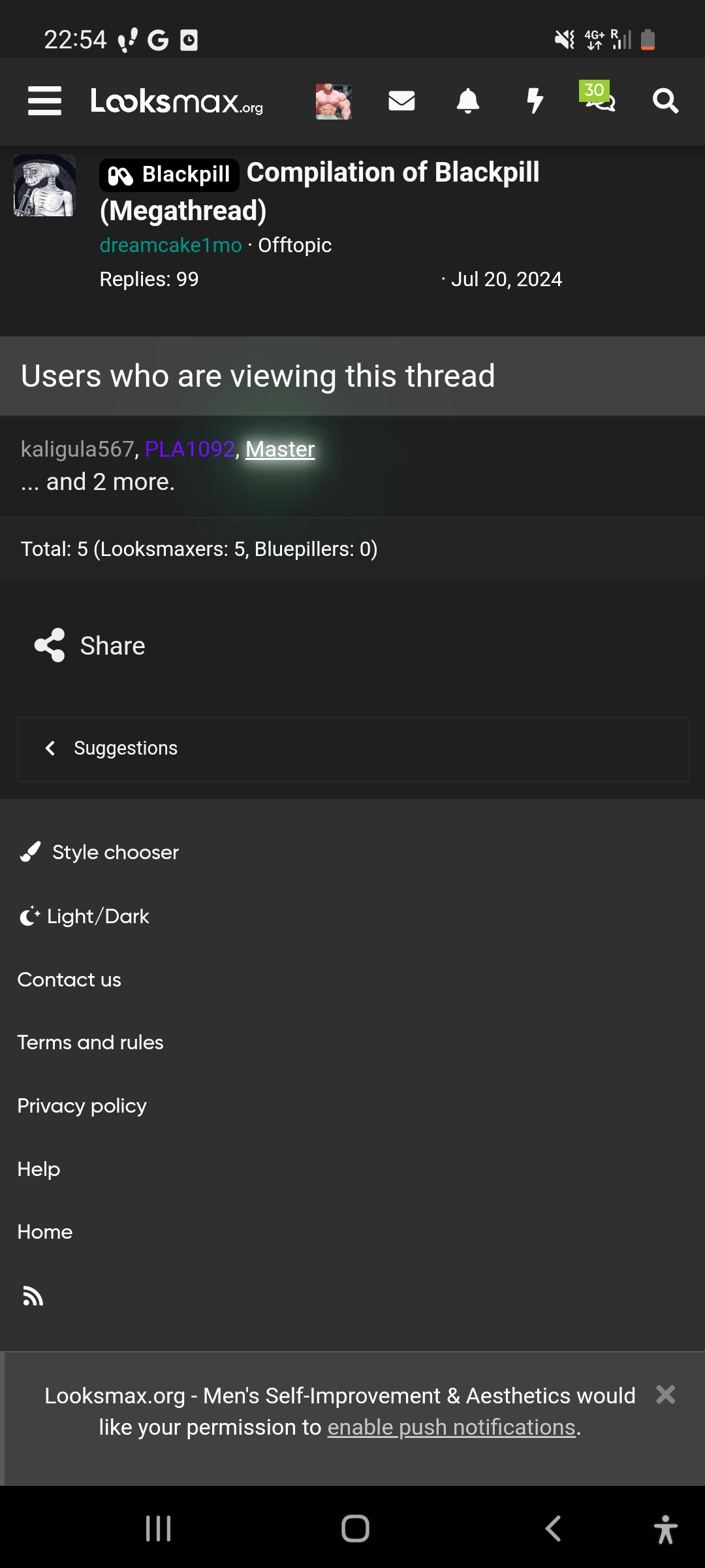The width and height of the screenshot is (705, 1568).
Task: Open dreamcake1mo's profile link
Action: point(170,245)
